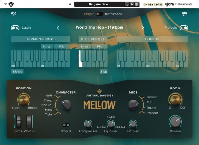This screenshot has width=199, height=145.
Task: Click the Octaver knob
Action: coord(133,124)
